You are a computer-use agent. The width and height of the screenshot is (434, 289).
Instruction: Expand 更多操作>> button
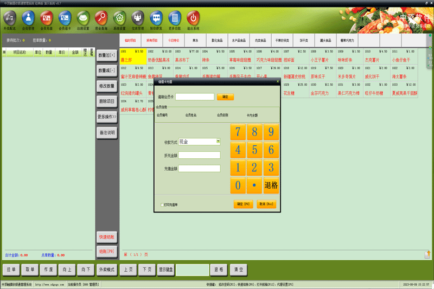click(x=107, y=117)
